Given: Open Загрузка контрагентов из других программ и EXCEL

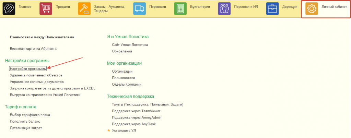Looking at the screenshot, I should point(52,88).
